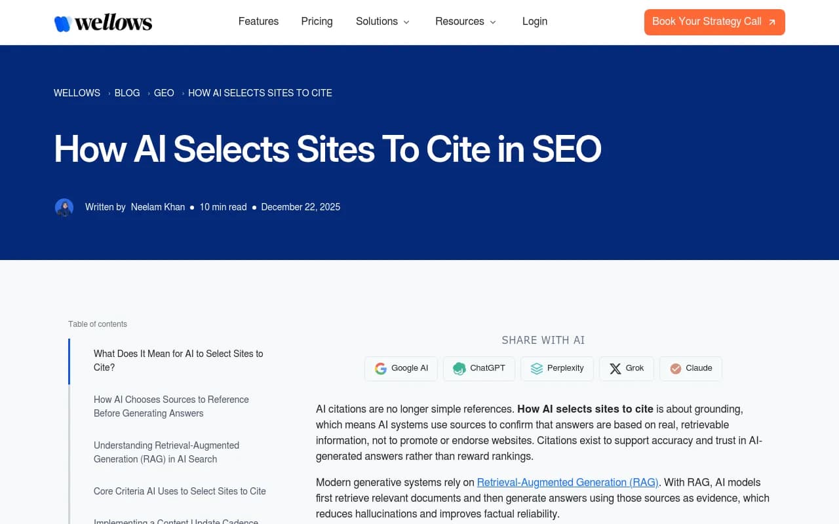Select the Features menu item
The width and height of the screenshot is (839, 524).
coord(258,21)
